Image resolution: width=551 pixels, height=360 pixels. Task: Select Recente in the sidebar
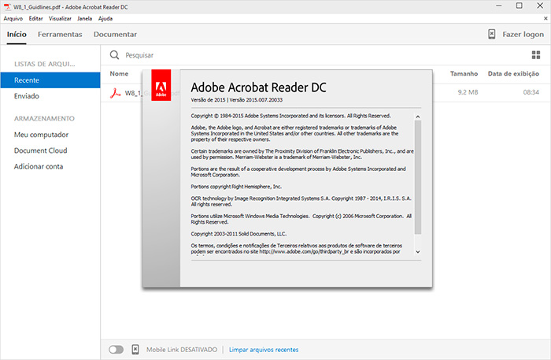pyautogui.click(x=50, y=80)
